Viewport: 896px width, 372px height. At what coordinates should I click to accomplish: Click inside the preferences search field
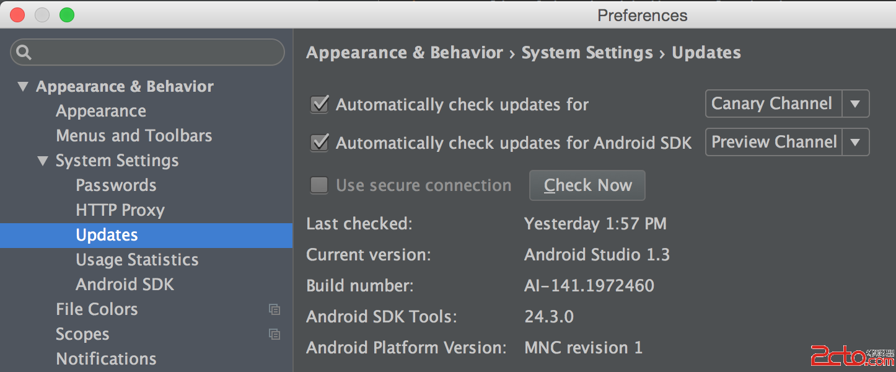(x=155, y=53)
